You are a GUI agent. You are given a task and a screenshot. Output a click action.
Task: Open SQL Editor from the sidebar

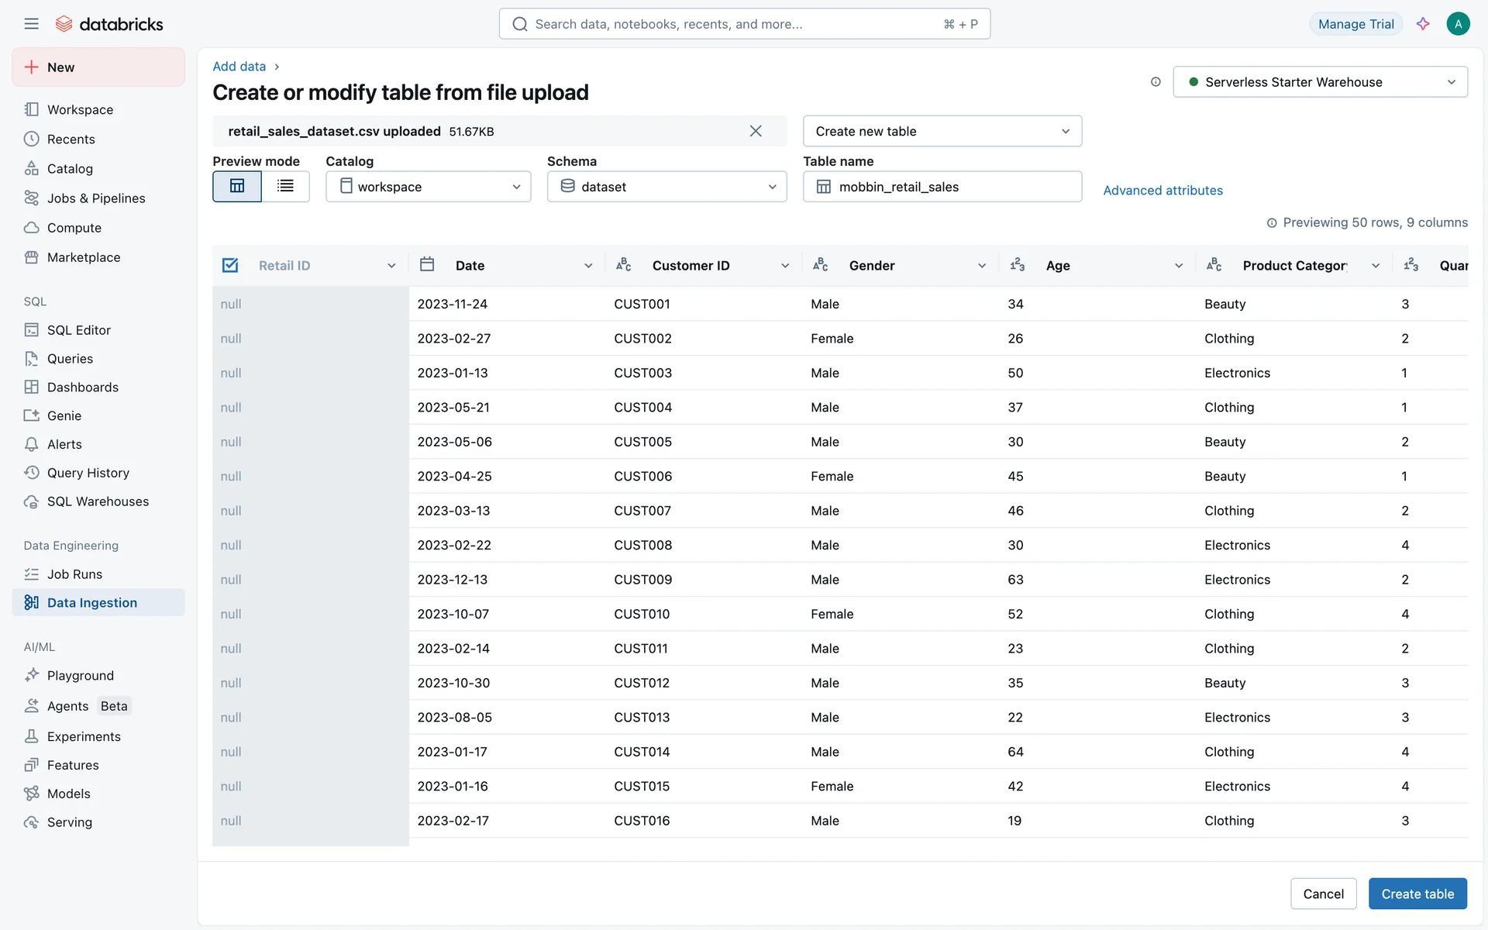click(78, 330)
